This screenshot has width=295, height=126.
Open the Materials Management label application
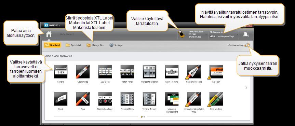click(x=172, y=99)
